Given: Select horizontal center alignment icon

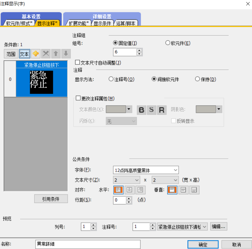Looking at the screenshot, I should 130,190.
